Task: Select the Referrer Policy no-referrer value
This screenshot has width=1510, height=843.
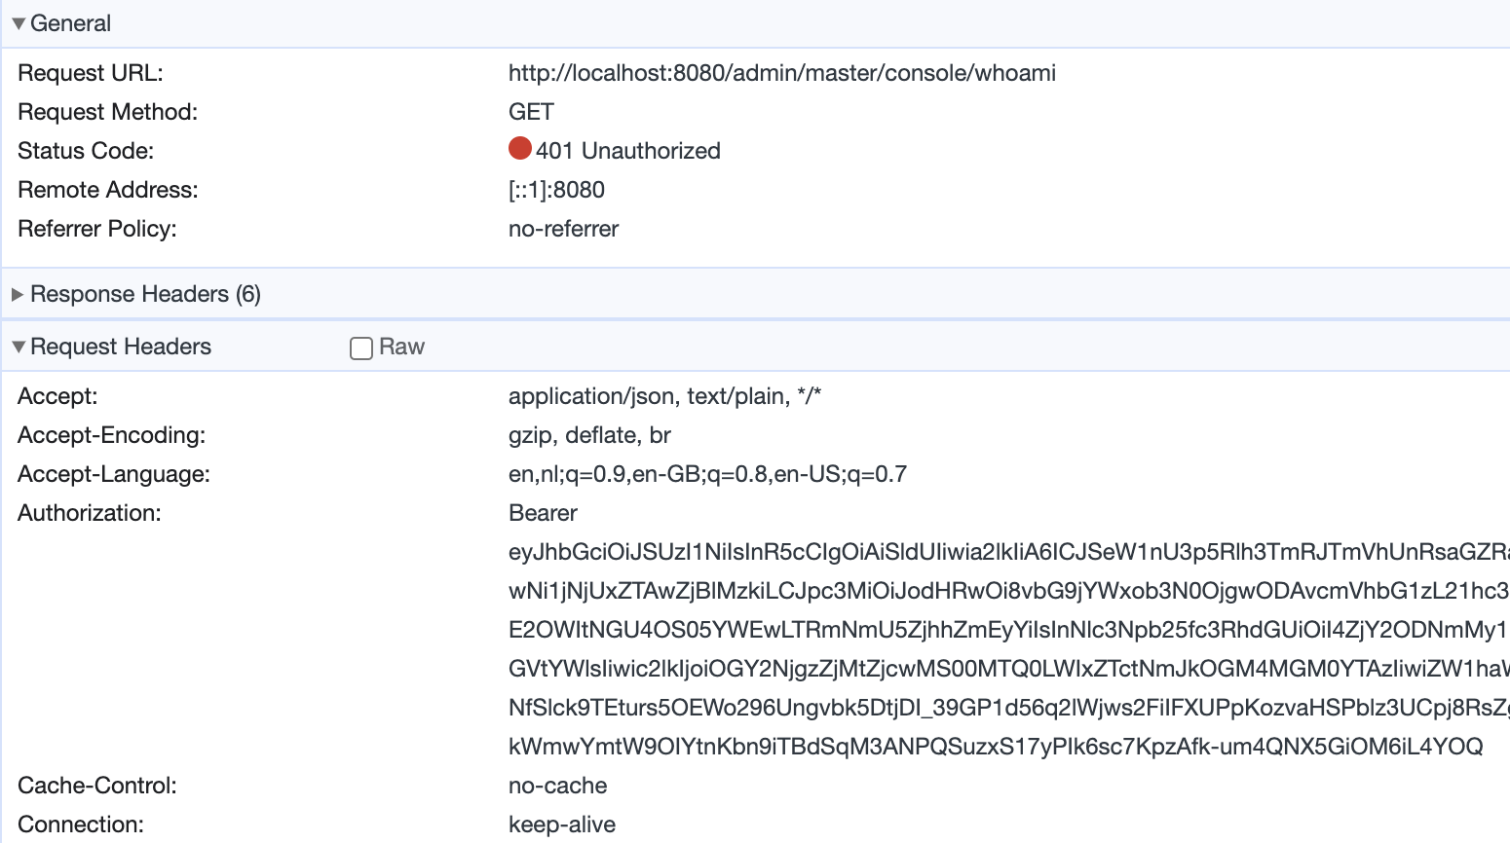Action: tap(563, 228)
